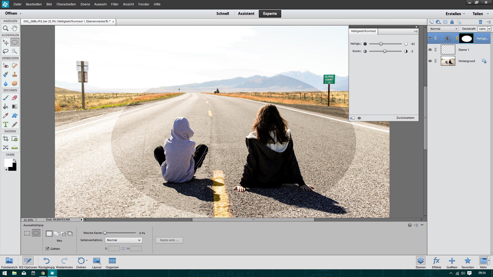Select the Hand tool
The width and height of the screenshot is (493, 277).
[x=15, y=28]
